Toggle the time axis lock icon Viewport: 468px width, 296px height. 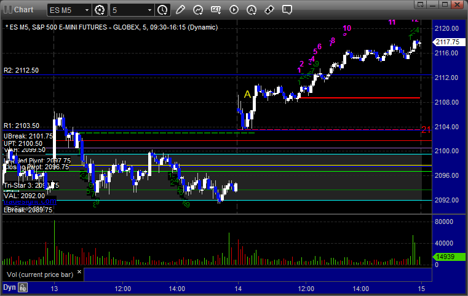point(23,287)
